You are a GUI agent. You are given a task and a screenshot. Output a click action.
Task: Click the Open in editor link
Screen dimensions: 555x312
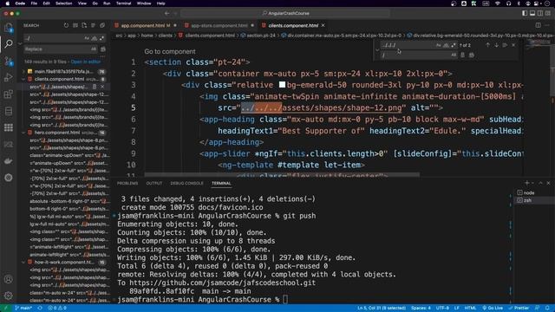pyautogui.click(x=86, y=62)
